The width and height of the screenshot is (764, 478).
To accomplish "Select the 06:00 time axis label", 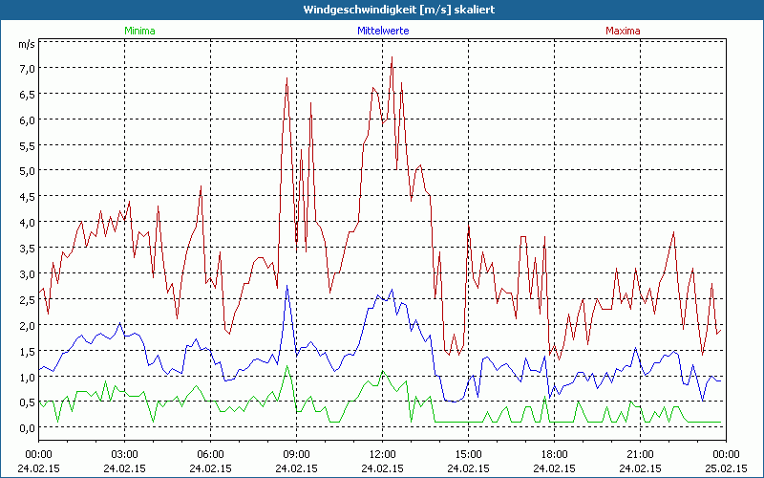I will 211,454.
